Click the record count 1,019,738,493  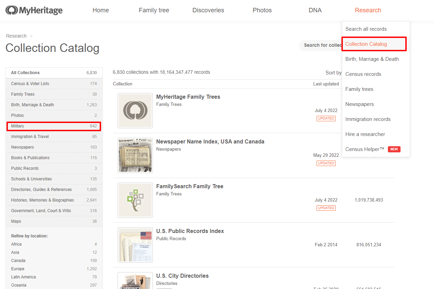coord(369,200)
